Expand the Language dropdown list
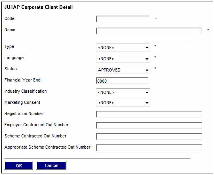The height and width of the screenshot is (175, 214). 123,59
